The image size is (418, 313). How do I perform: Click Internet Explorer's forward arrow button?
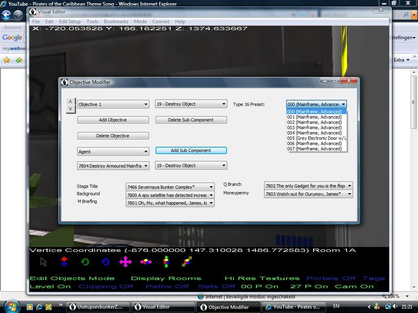point(18,15)
